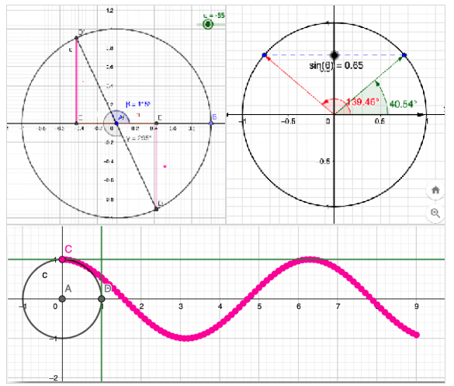Click the point E on horizontal axis
This screenshot has width=454, height=386.
point(156,123)
